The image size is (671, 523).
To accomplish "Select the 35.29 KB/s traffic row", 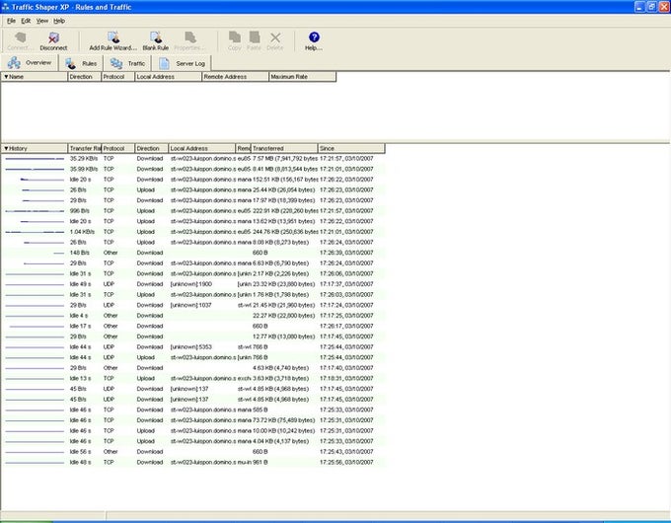I will pos(193,158).
